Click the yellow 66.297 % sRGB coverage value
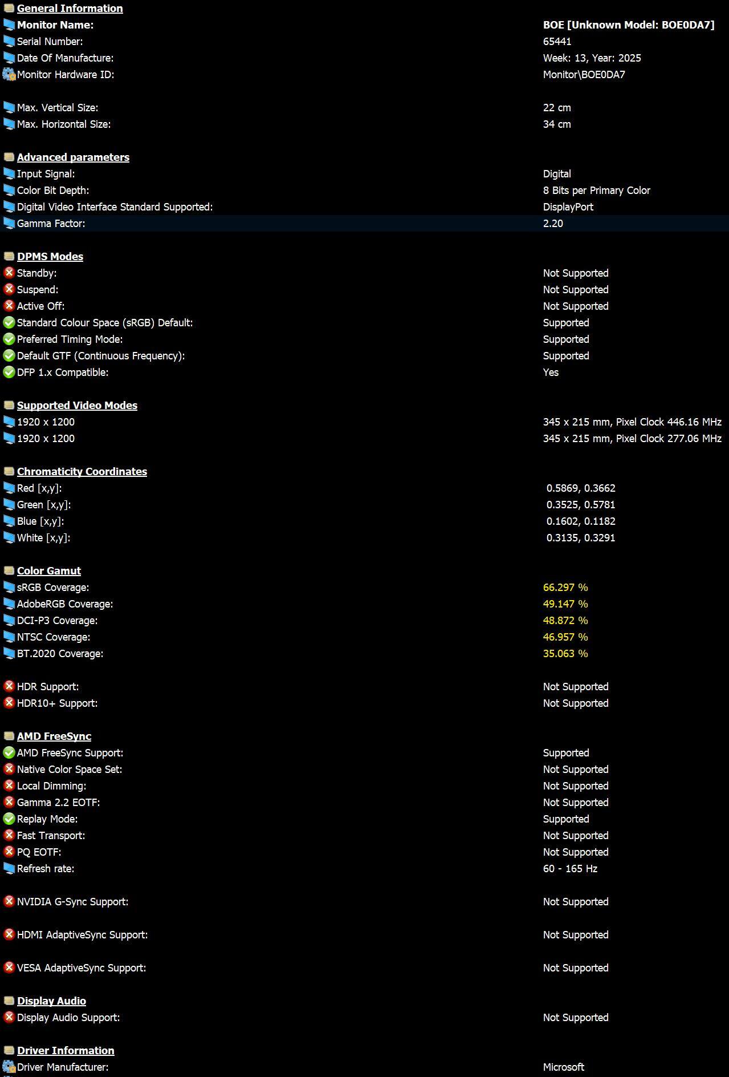 pos(565,587)
